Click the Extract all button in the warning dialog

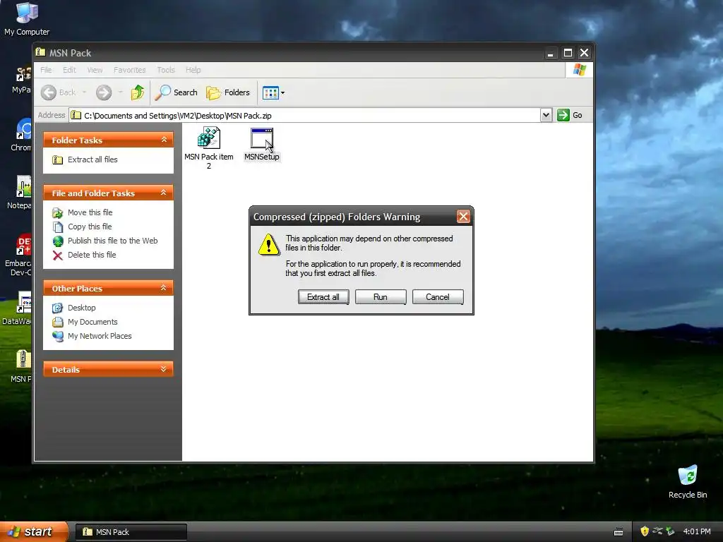(323, 297)
